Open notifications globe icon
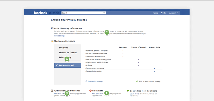This screenshot has width=214, height=101. [x=57, y=13]
